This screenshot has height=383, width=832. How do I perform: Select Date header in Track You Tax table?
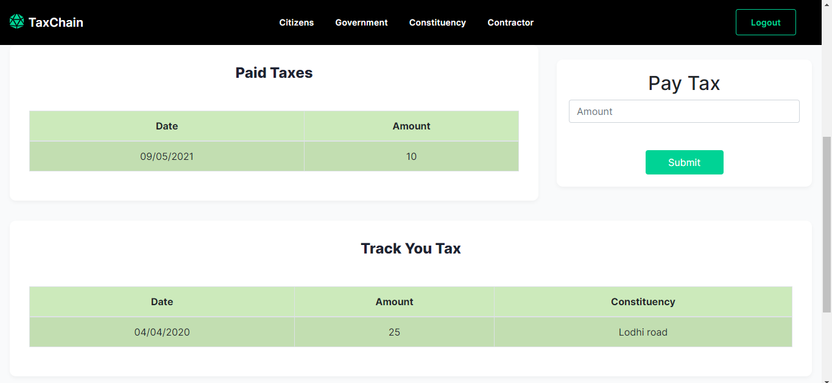[x=162, y=302]
